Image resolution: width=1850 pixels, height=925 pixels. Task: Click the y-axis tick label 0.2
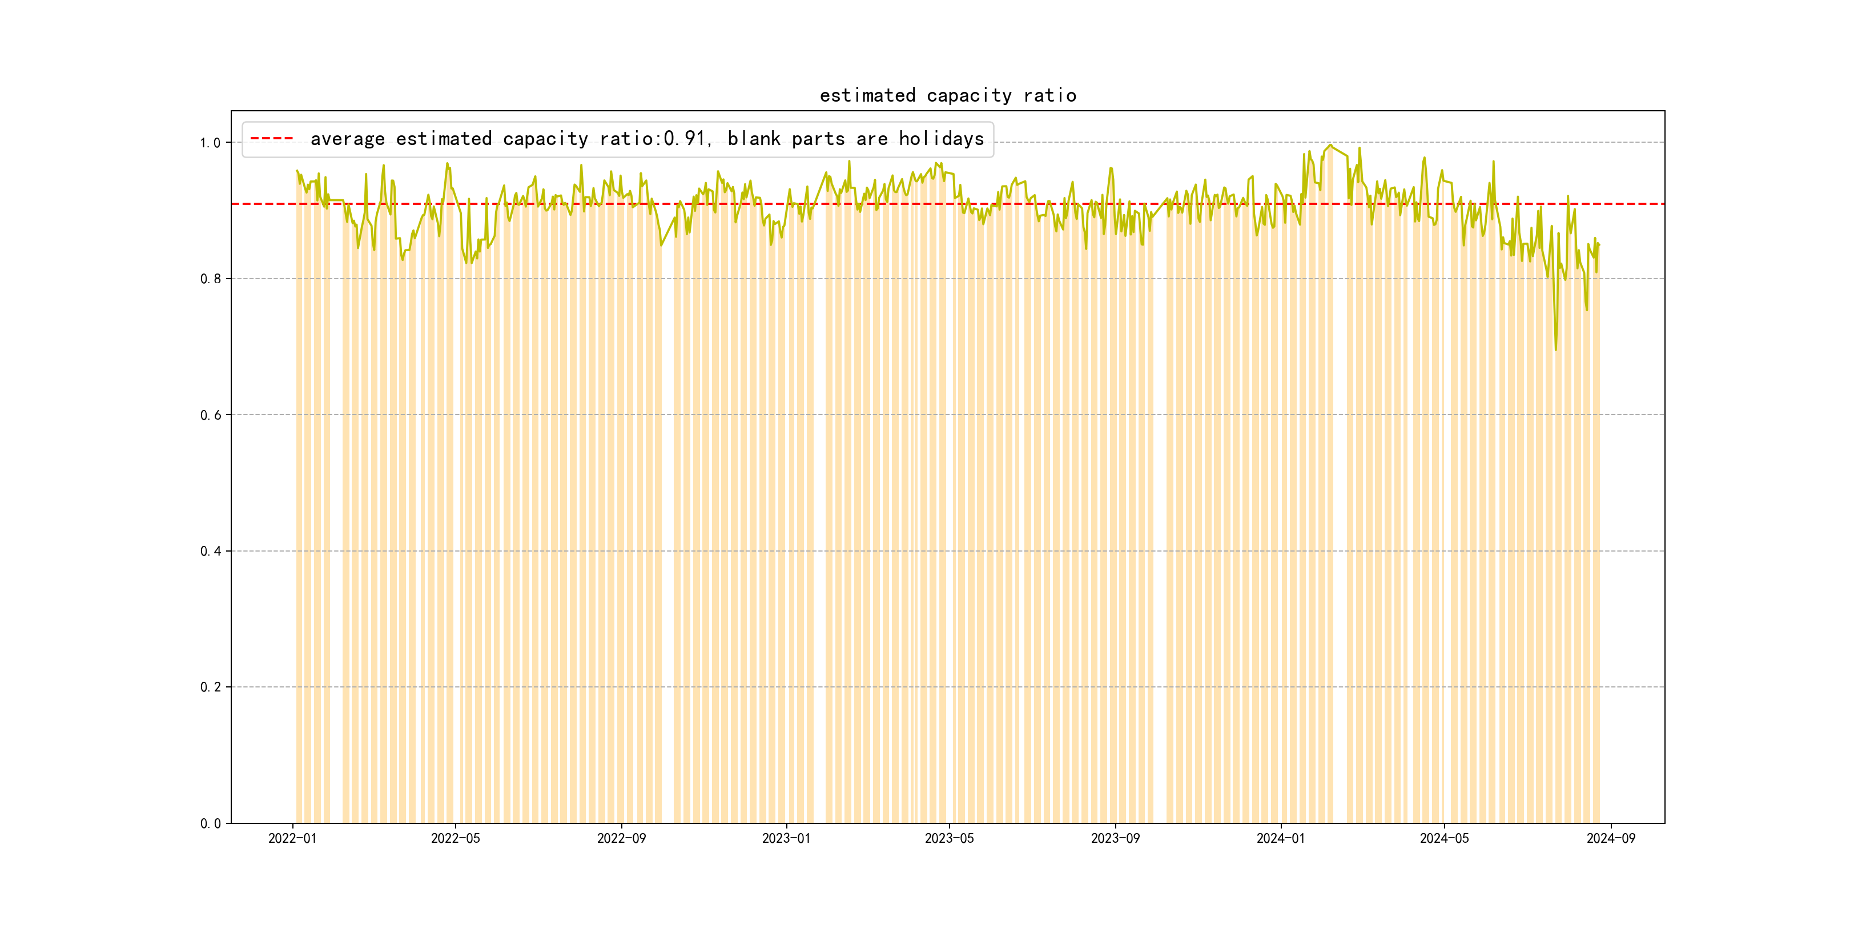click(x=211, y=687)
